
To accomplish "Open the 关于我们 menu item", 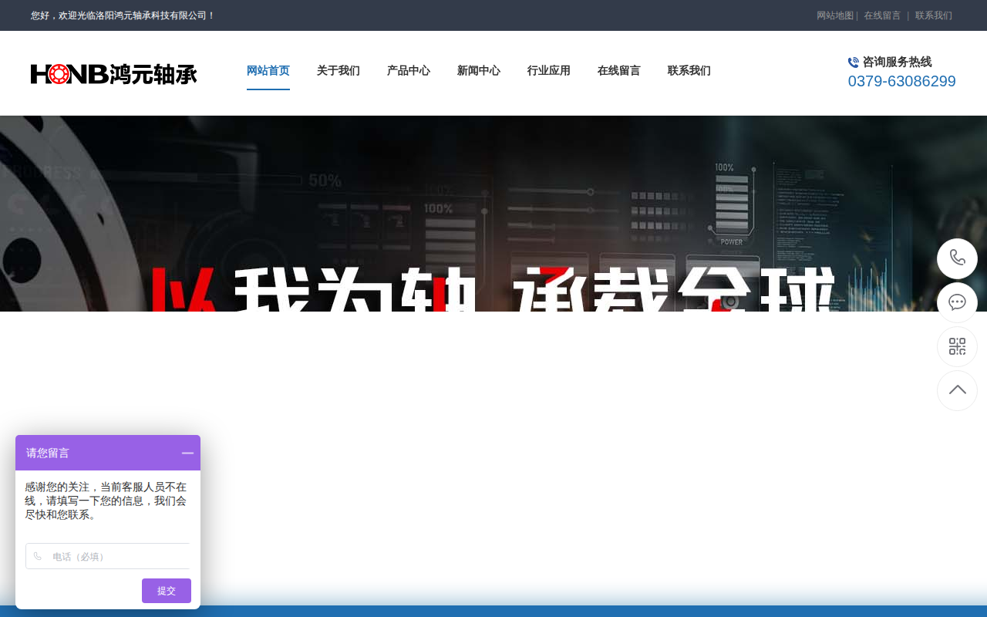I will tap(339, 71).
